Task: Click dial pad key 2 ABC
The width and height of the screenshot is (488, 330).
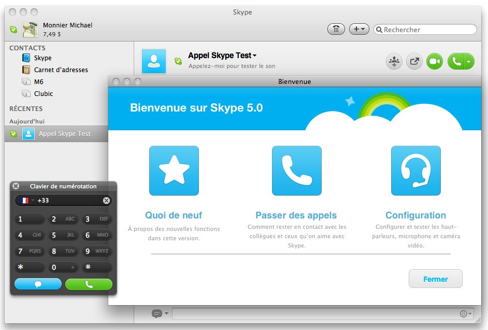Action: pos(63,219)
